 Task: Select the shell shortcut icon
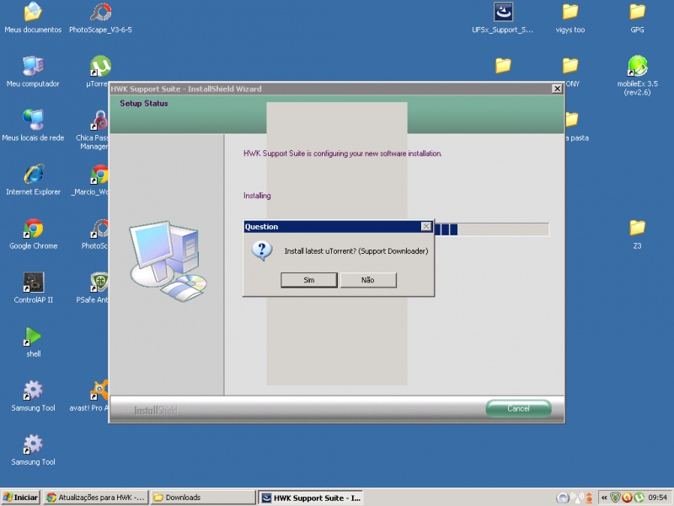pos(33,342)
